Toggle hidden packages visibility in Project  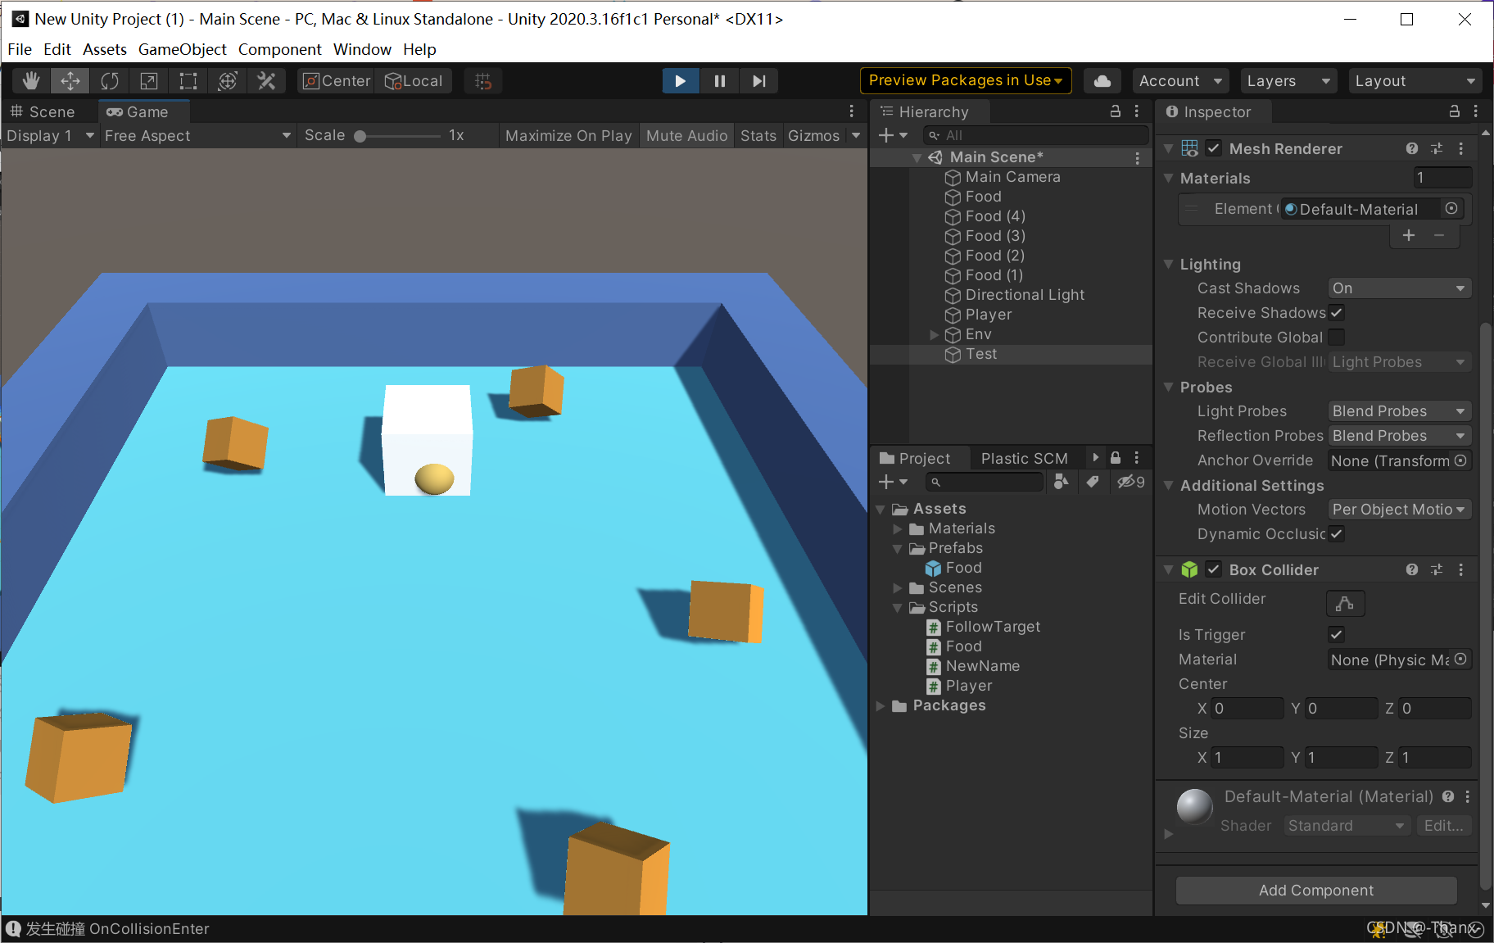(x=1130, y=482)
